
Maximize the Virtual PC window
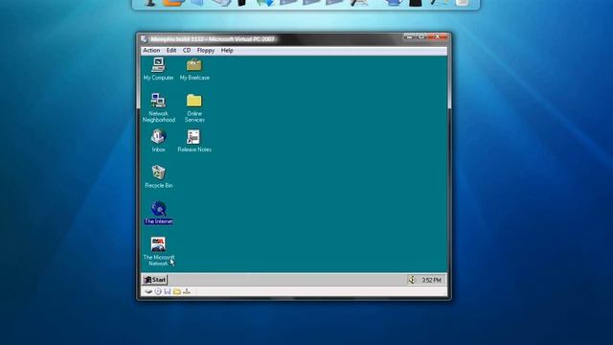coord(421,36)
